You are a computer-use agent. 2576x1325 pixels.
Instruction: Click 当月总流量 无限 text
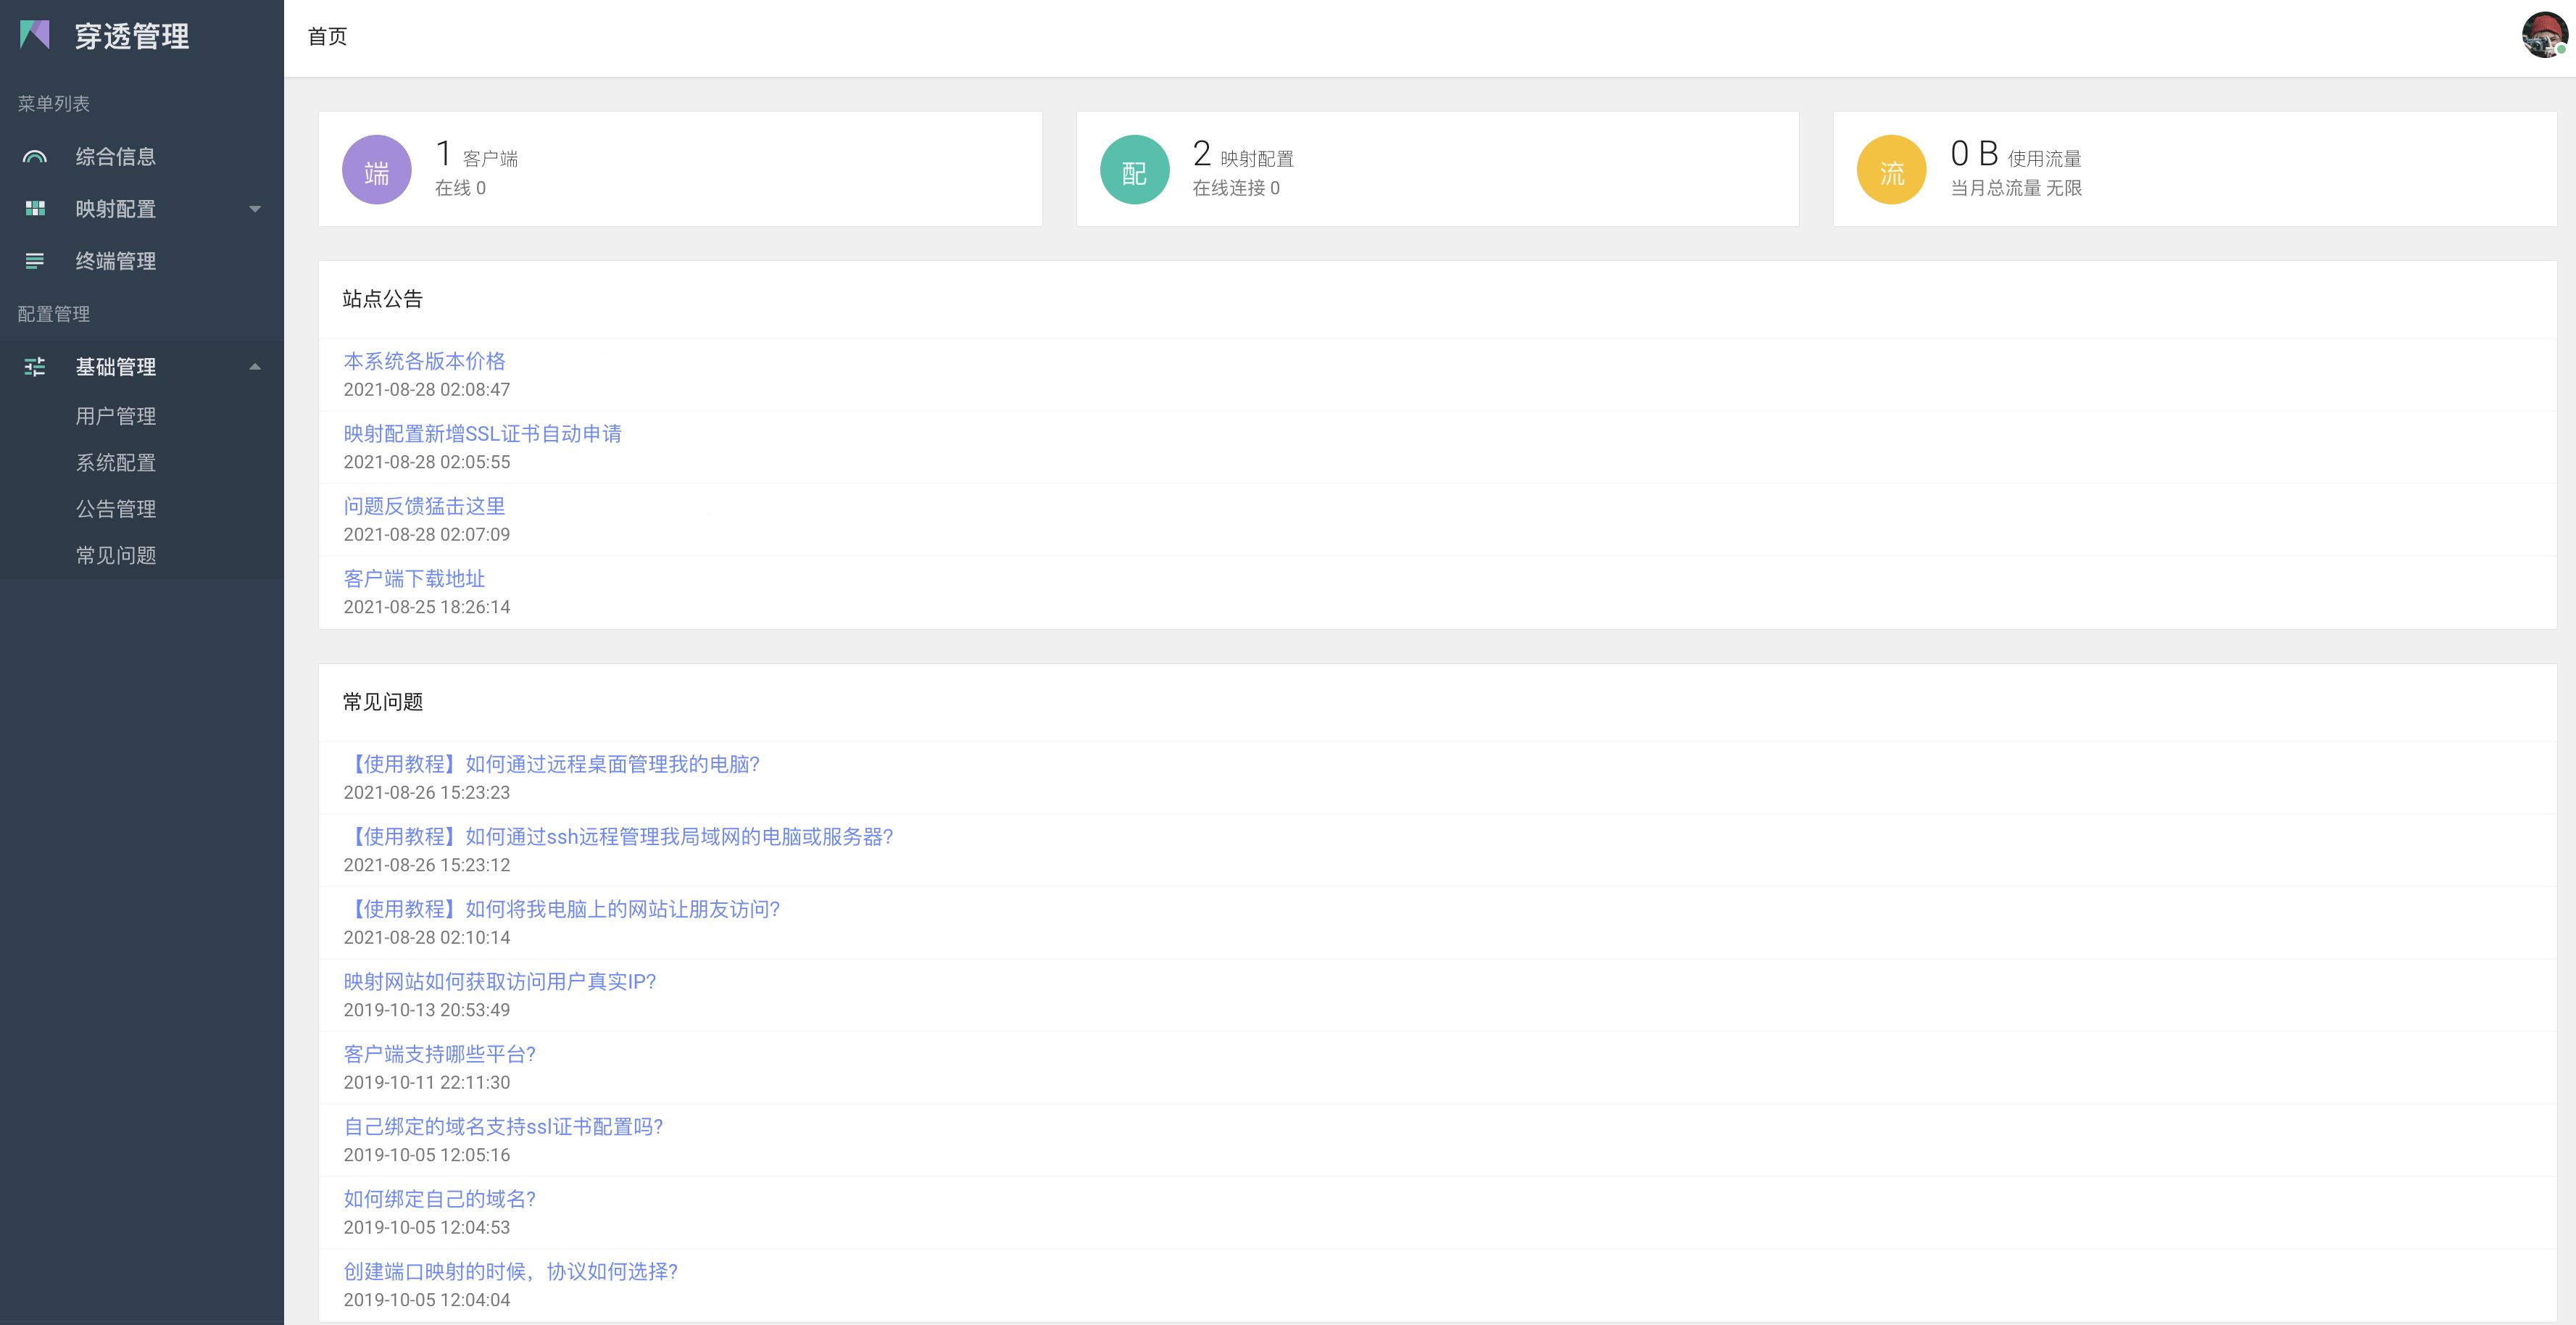[2016, 188]
